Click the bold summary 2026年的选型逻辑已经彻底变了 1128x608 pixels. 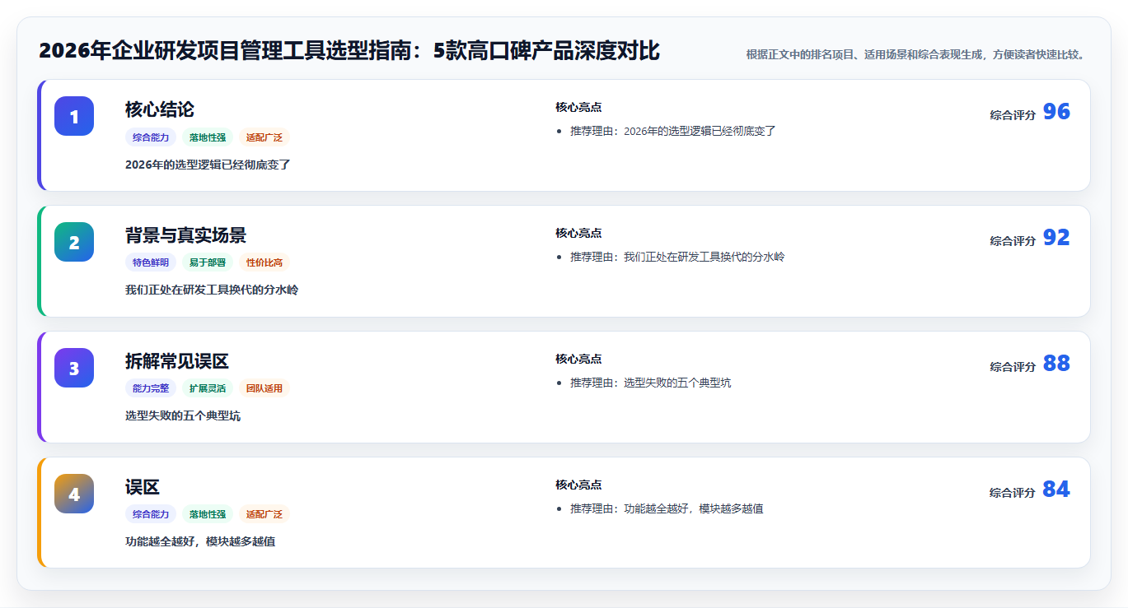click(x=208, y=165)
